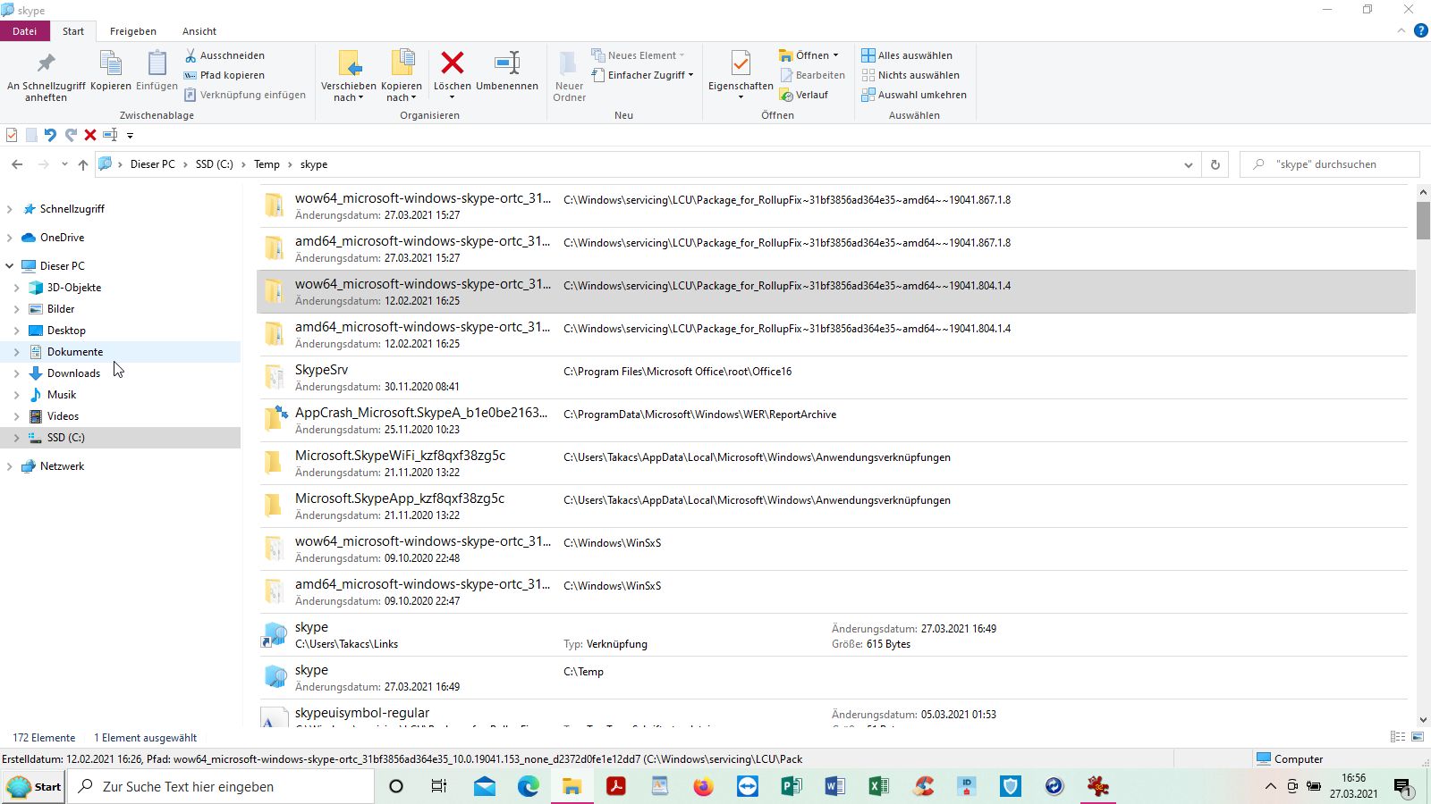Switch to the Ansicht tab
The image size is (1431, 804).
click(199, 31)
